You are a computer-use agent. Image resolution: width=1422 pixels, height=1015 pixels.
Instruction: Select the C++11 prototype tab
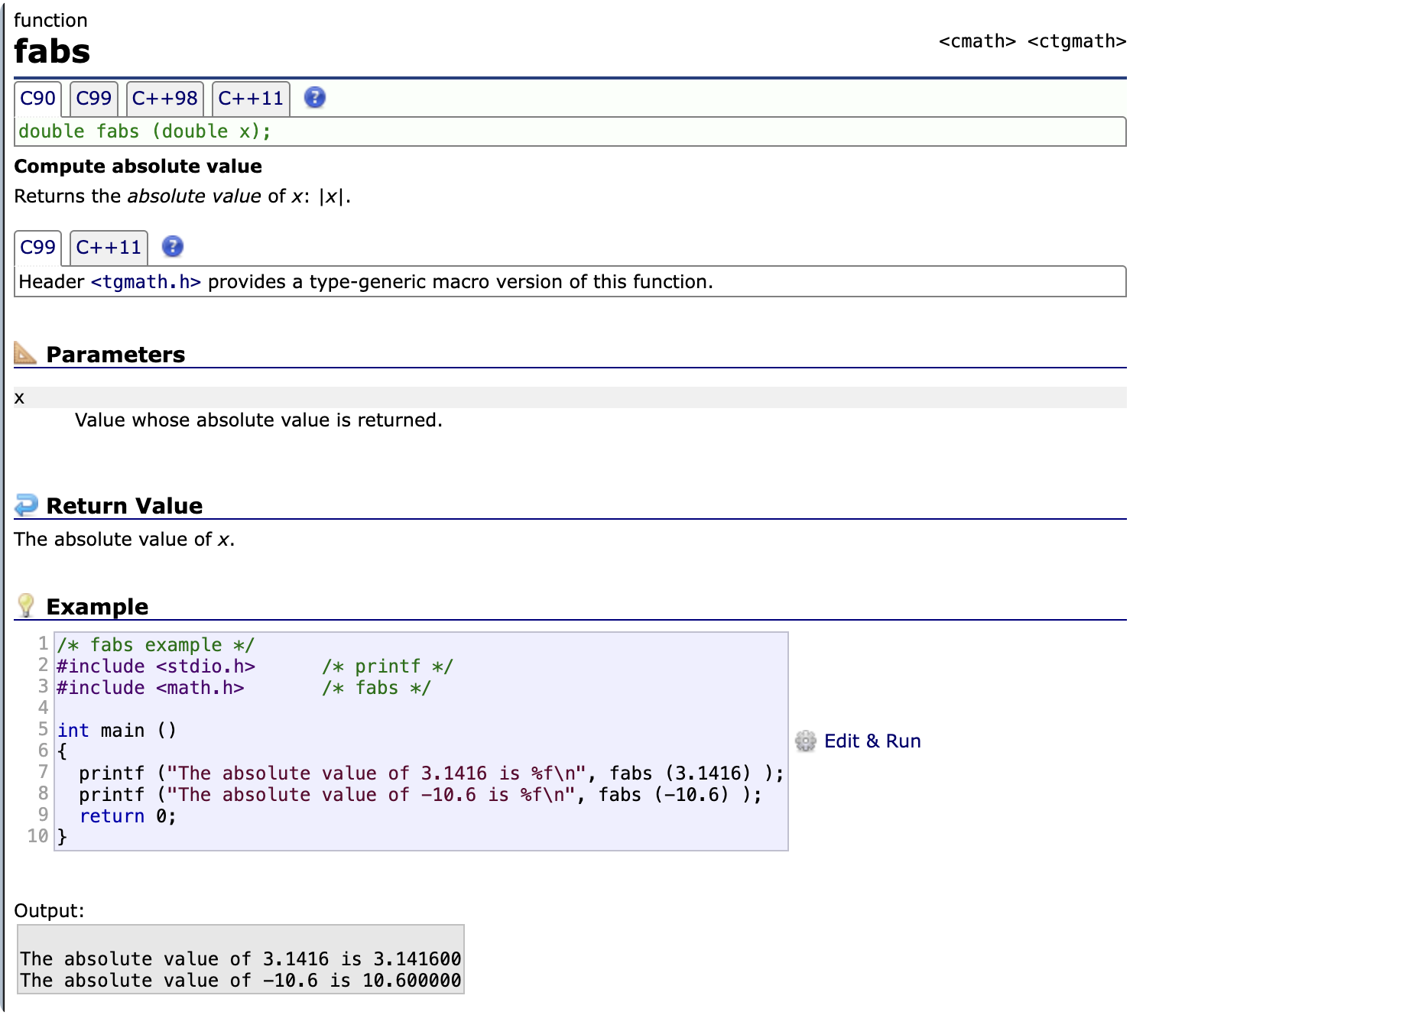(251, 99)
